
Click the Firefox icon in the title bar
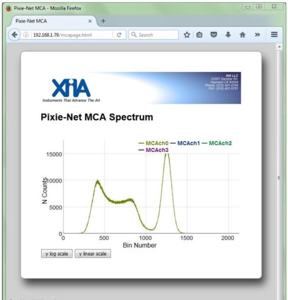point(9,8)
